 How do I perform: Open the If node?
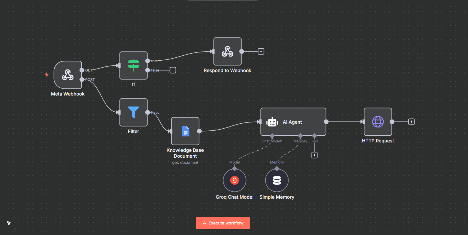(x=133, y=65)
